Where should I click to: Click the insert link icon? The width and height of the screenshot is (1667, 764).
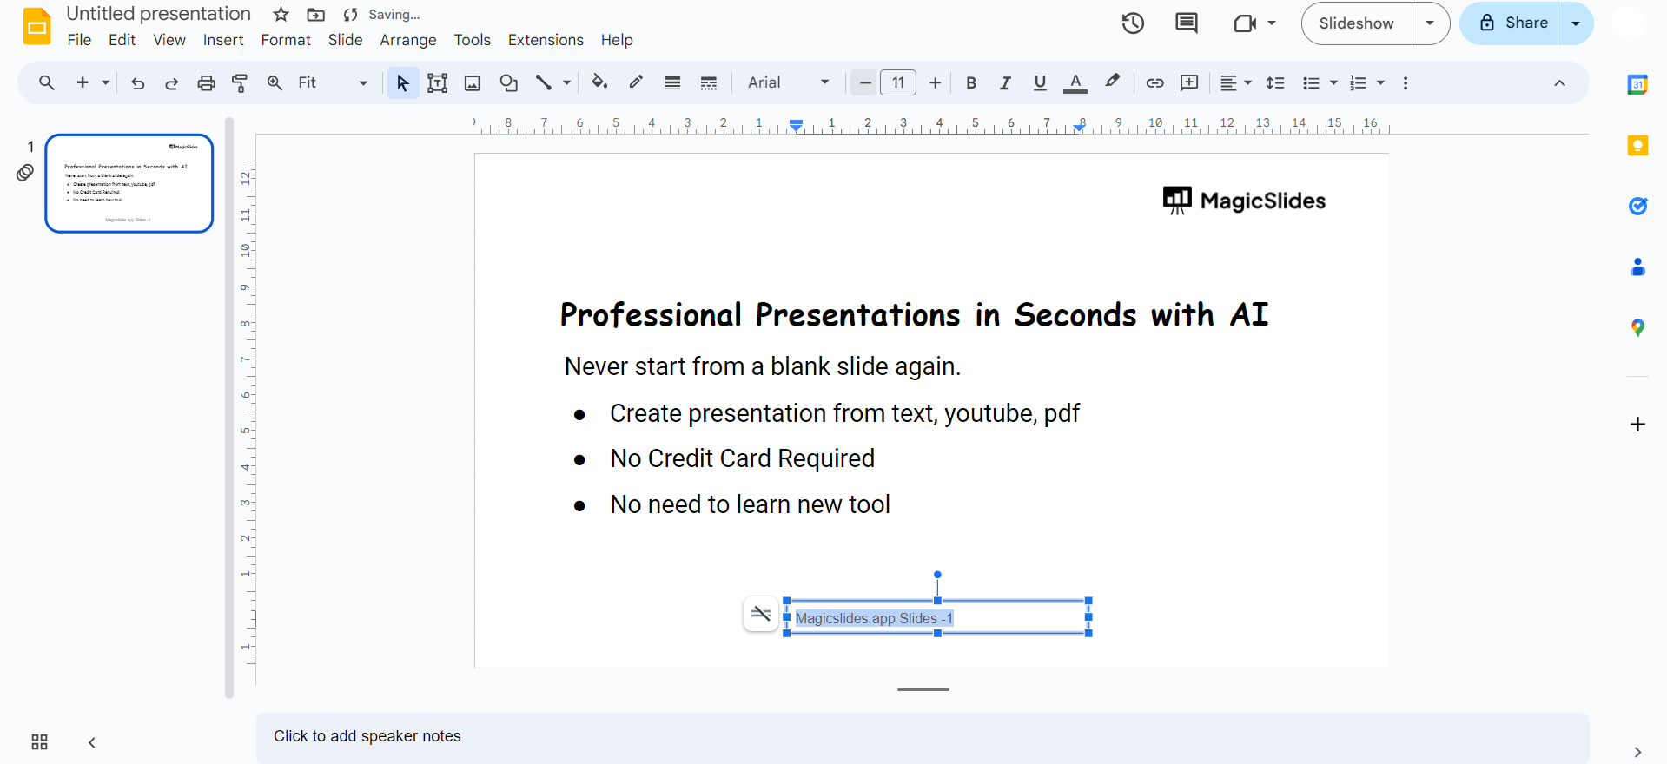tap(1154, 83)
